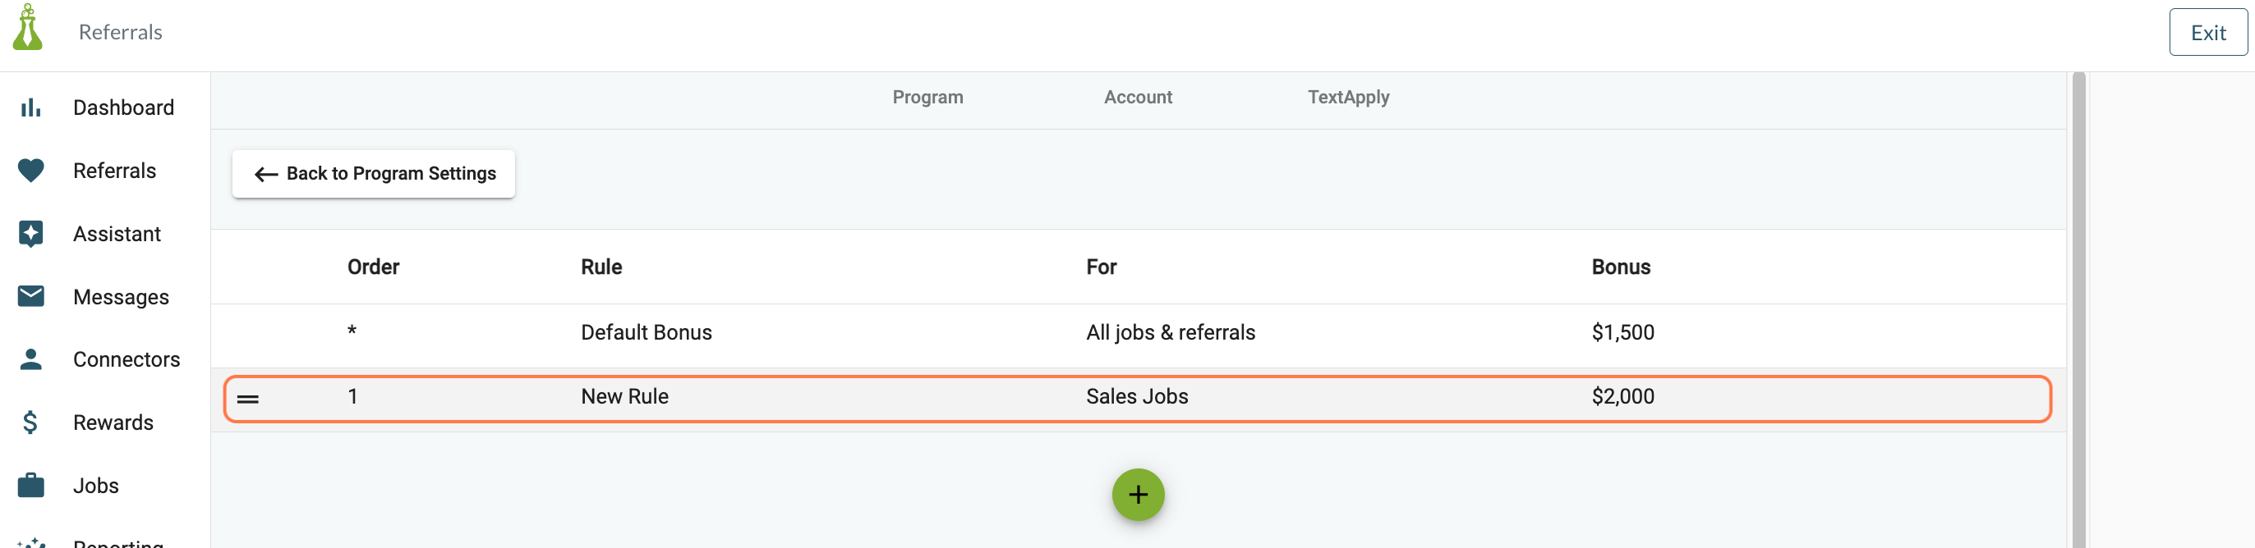Screen dimensions: 2255x548
Task: Go back to Program Settings
Action: 374,174
